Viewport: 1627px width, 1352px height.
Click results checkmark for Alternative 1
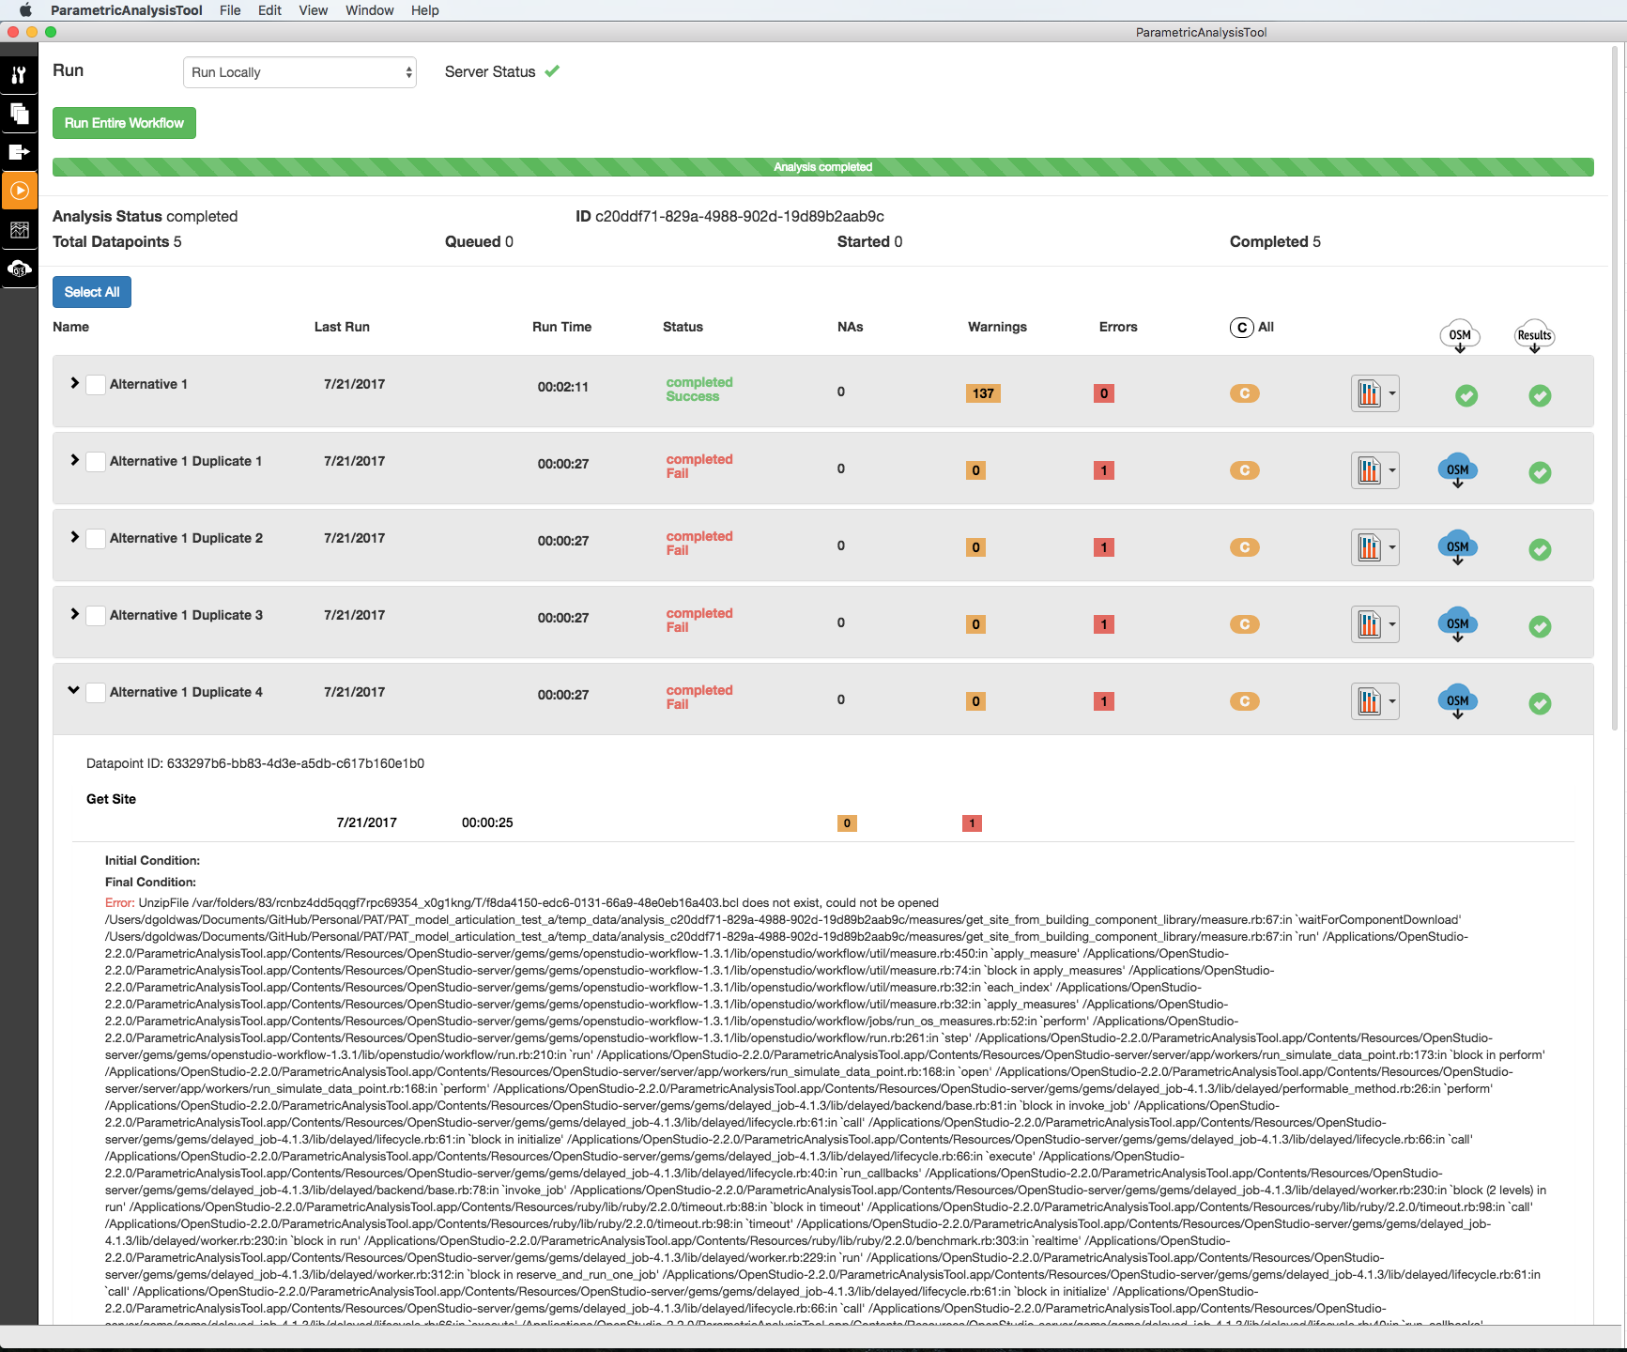pos(1540,395)
